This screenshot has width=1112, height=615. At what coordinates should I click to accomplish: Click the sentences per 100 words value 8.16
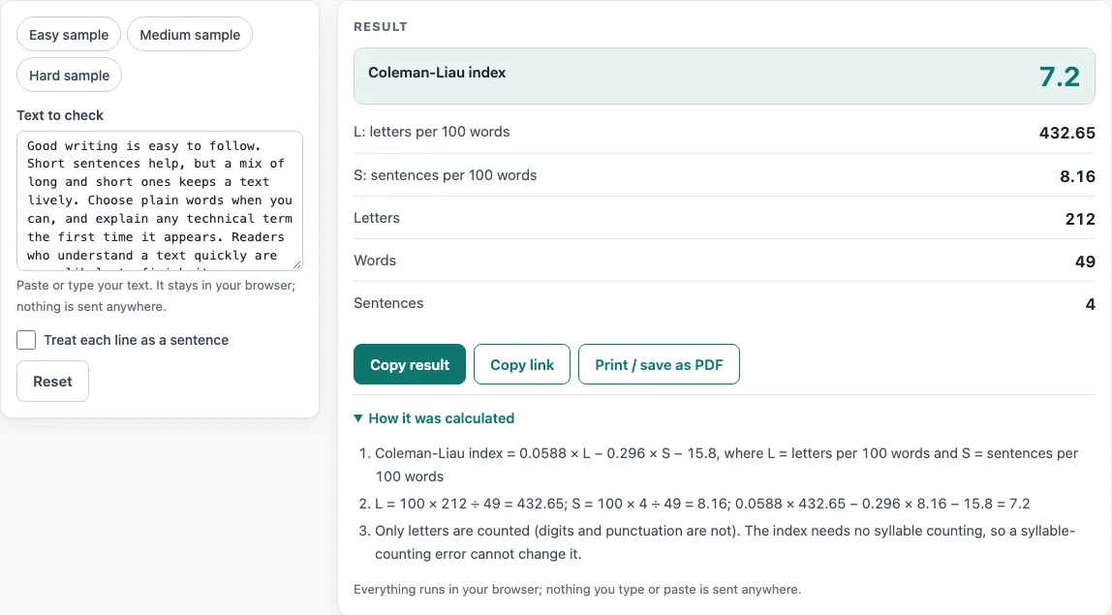[1077, 176]
